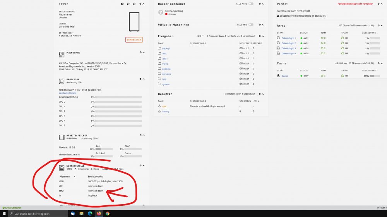Image resolution: width=387 pixels, height=217 pixels.
Task: Open Parität settings gear icon
Action: pyautogui.click(x=378, y=4)
